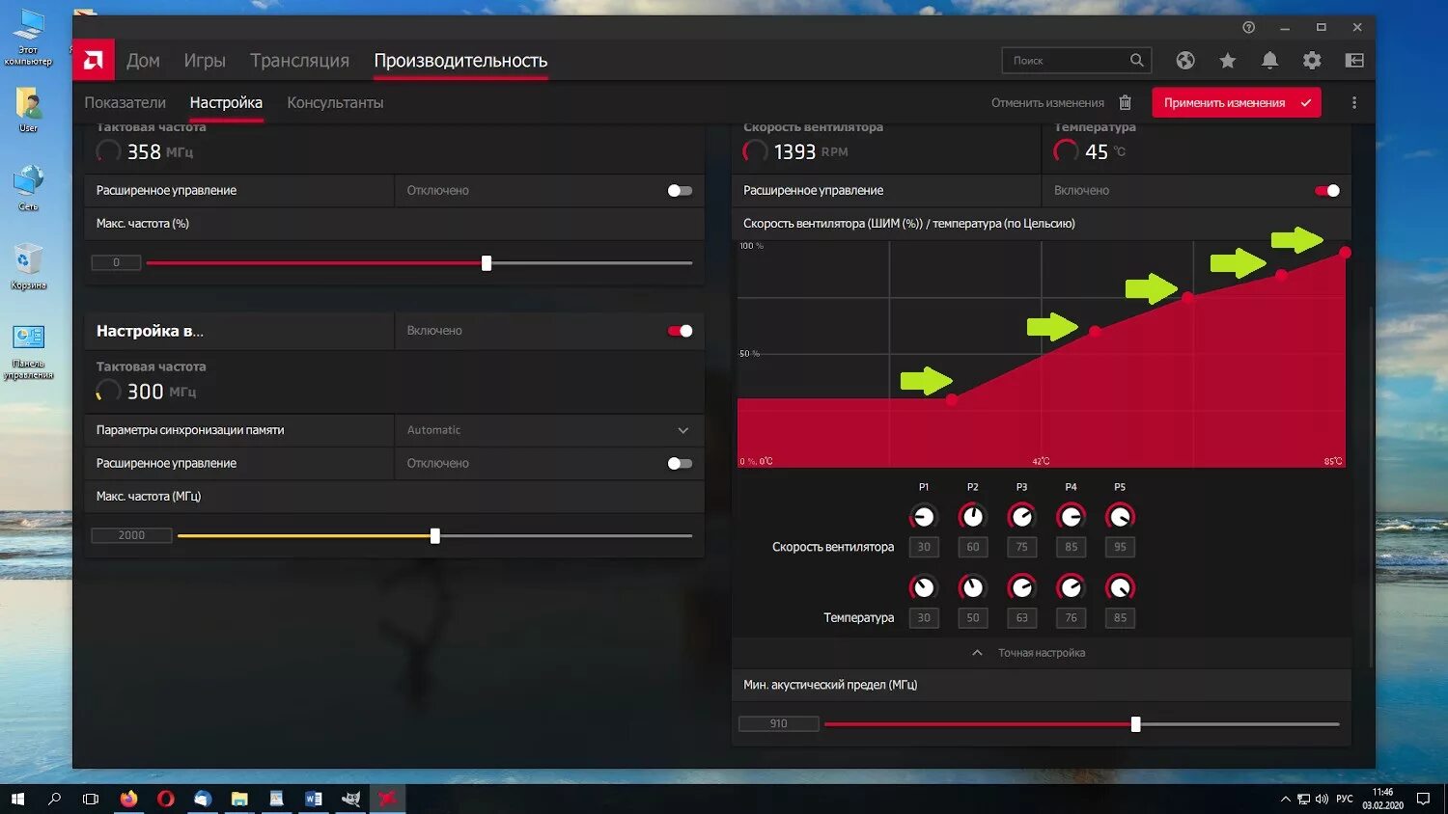The width and height of the screenshot is (1448, 814).
Task: Select Настройка sub-tab
Action: coord(226,102)
